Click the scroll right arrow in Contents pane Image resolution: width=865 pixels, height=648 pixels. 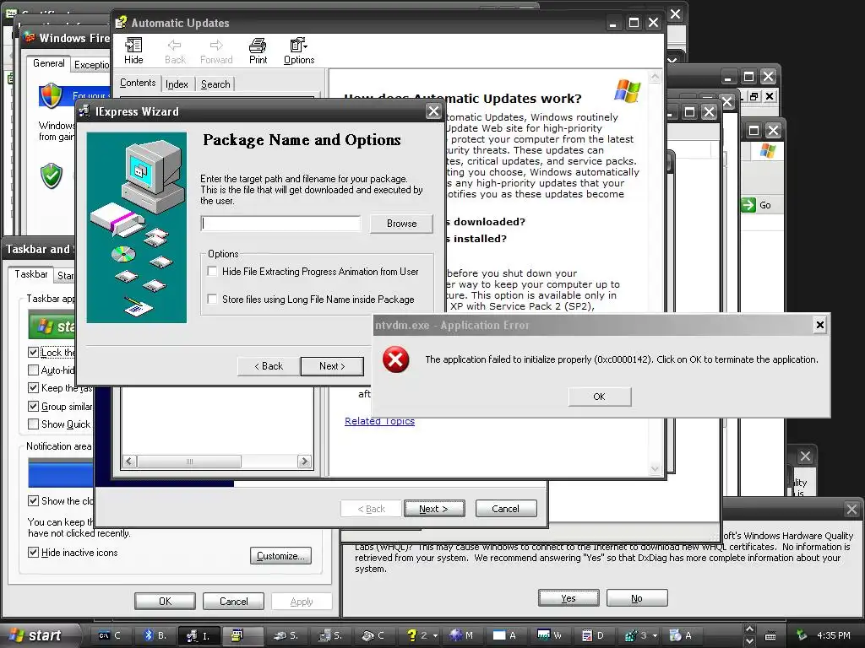(x=304, y=462)
